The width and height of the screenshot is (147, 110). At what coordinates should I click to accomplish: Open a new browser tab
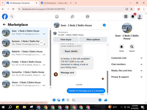pyautogui.click(x=76, y=3)
